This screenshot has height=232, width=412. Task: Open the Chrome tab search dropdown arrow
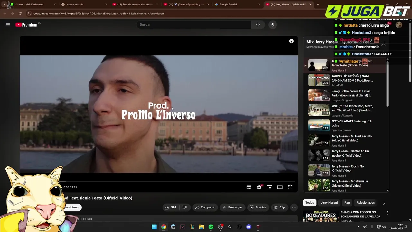tap(4, 5)
